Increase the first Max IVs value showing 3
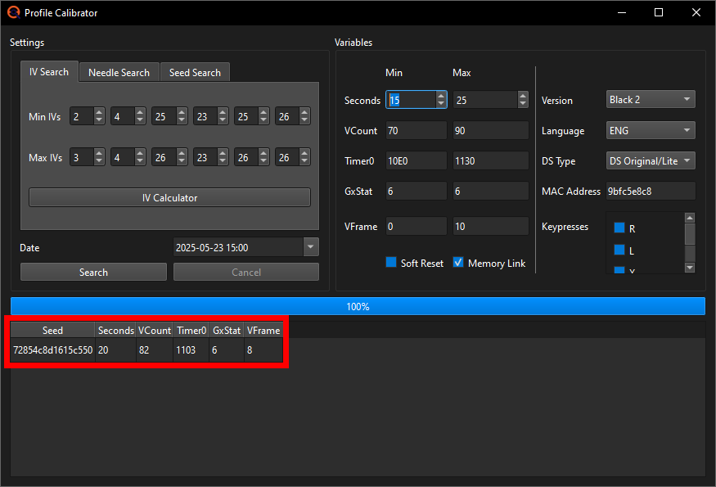This screenshot has width=716, height=487. pyautogui.click(x=99, y=152)
